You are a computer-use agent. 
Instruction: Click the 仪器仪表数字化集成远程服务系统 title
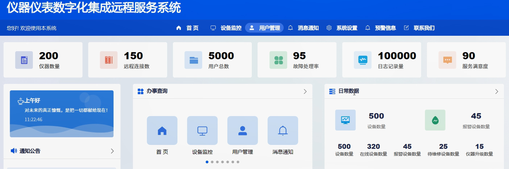pos(94,7)
